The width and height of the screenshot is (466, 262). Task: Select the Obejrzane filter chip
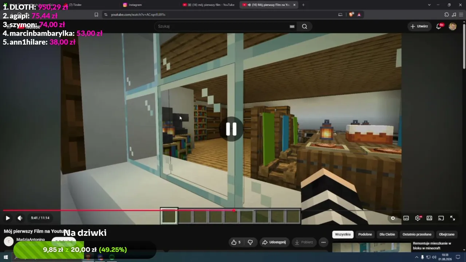447,234
